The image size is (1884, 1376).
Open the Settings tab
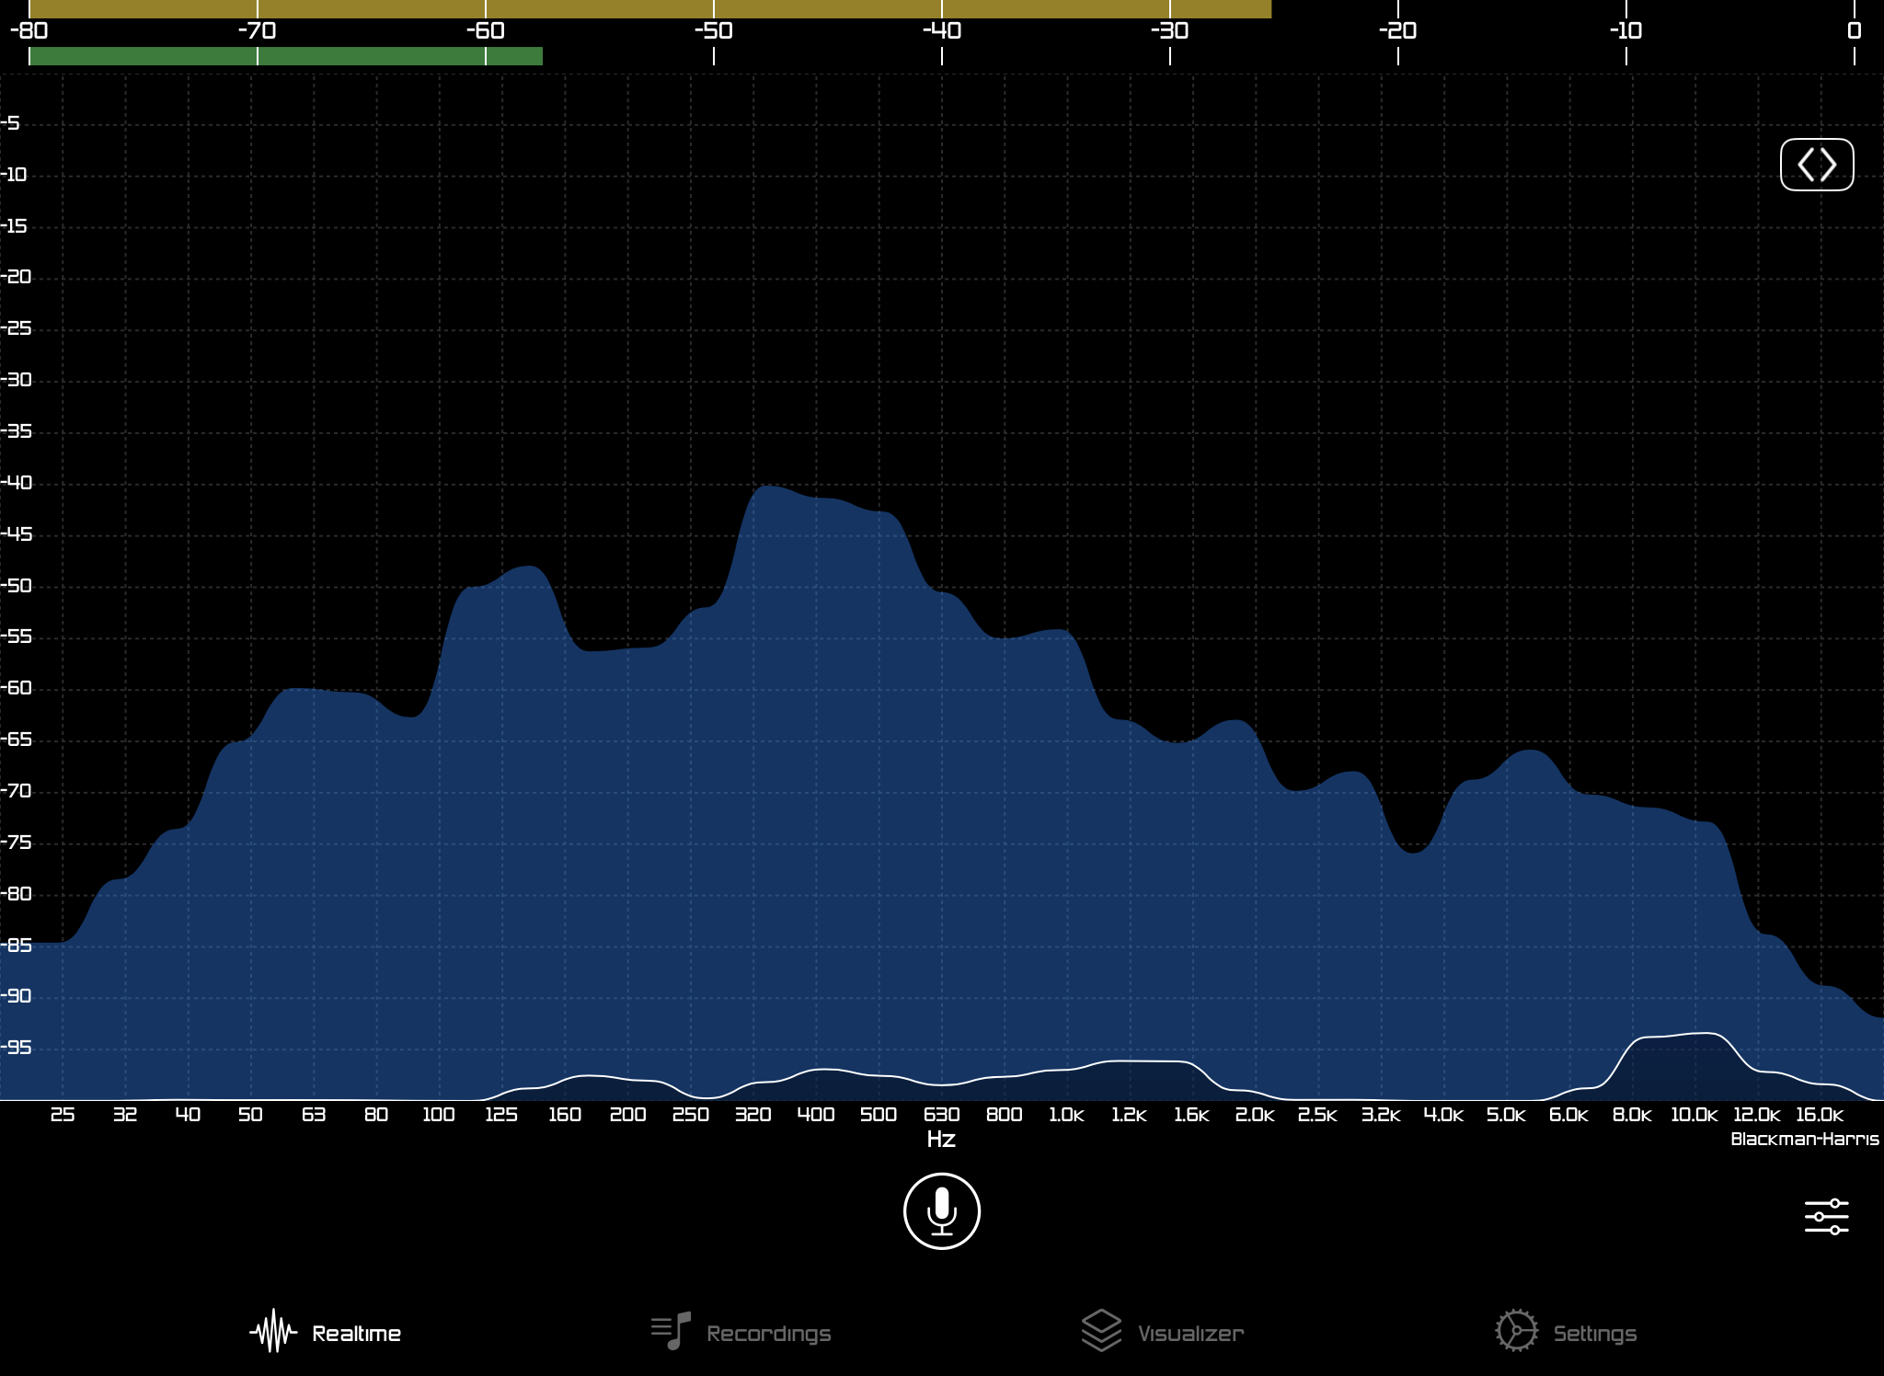point(1567,1332)
